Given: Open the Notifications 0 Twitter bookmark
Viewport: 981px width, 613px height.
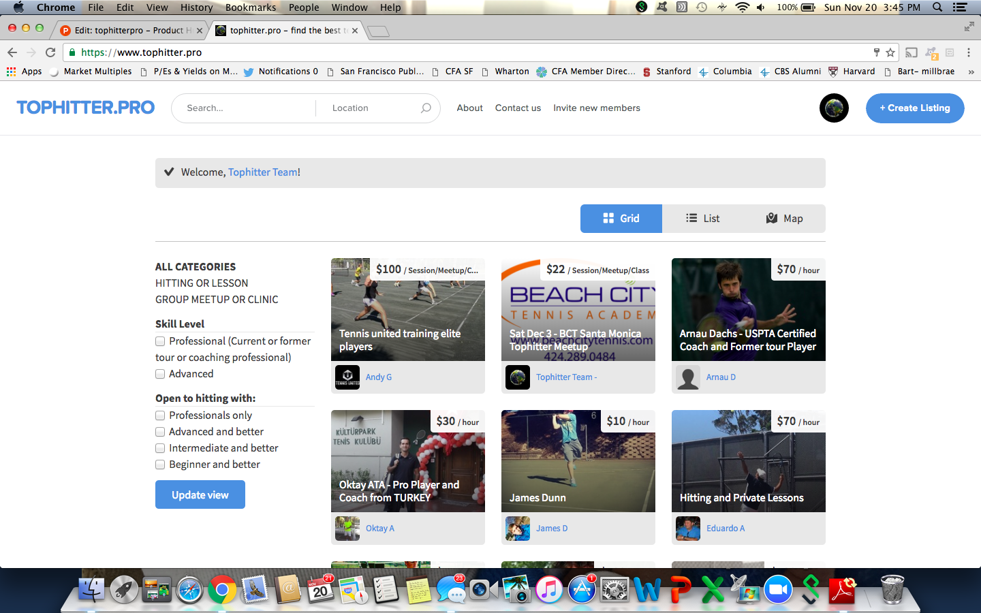Looking at the screenshot, I should tap(281, 72).
